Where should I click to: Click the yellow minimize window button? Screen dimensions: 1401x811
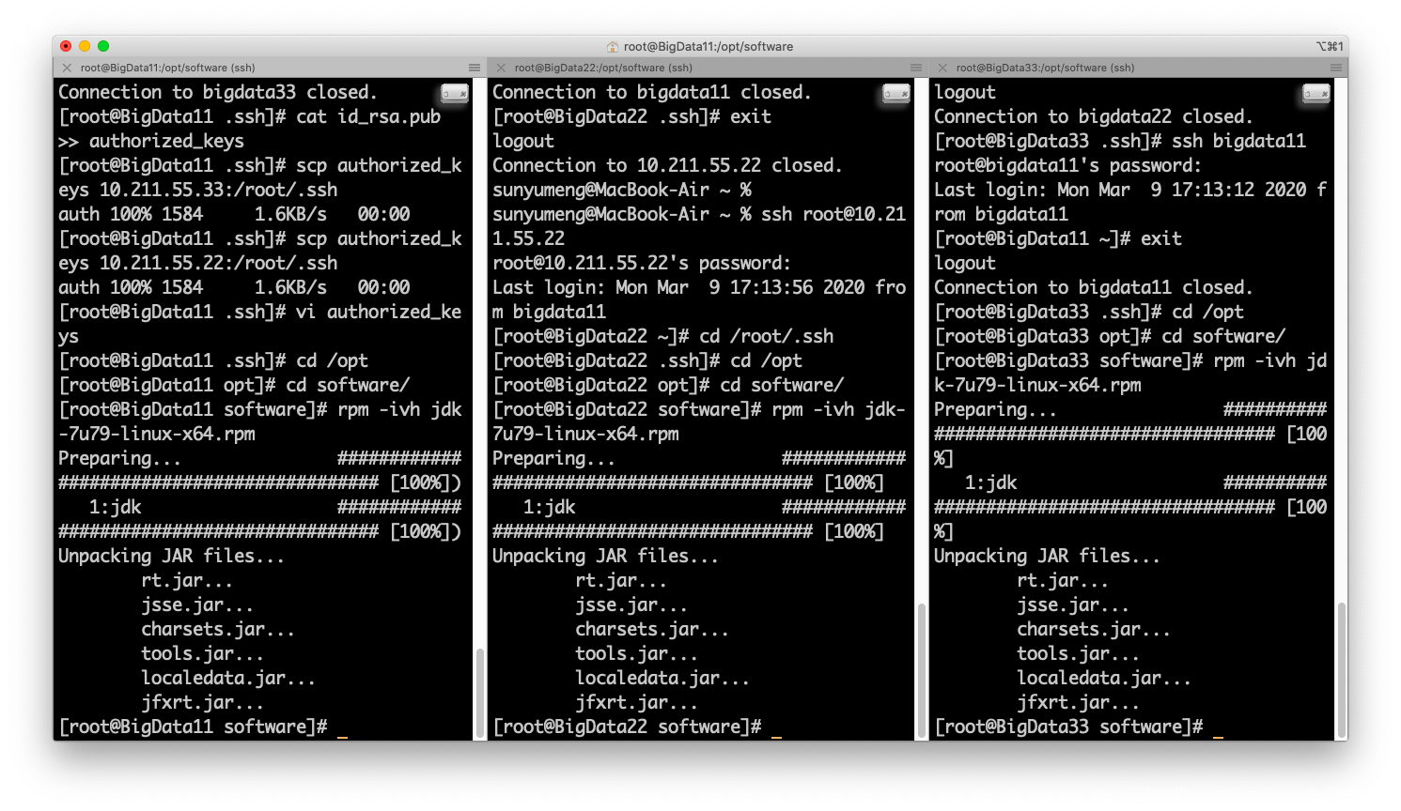tap(85, 46)
